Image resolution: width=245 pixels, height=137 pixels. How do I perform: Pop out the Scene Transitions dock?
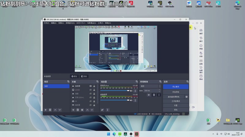point(160,82)
